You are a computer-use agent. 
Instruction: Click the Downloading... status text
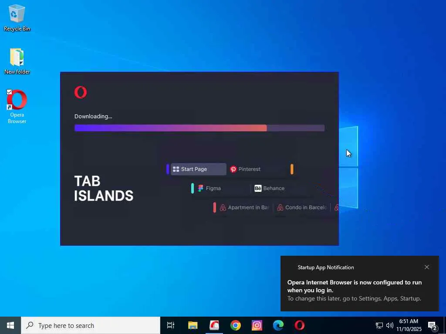93,117
